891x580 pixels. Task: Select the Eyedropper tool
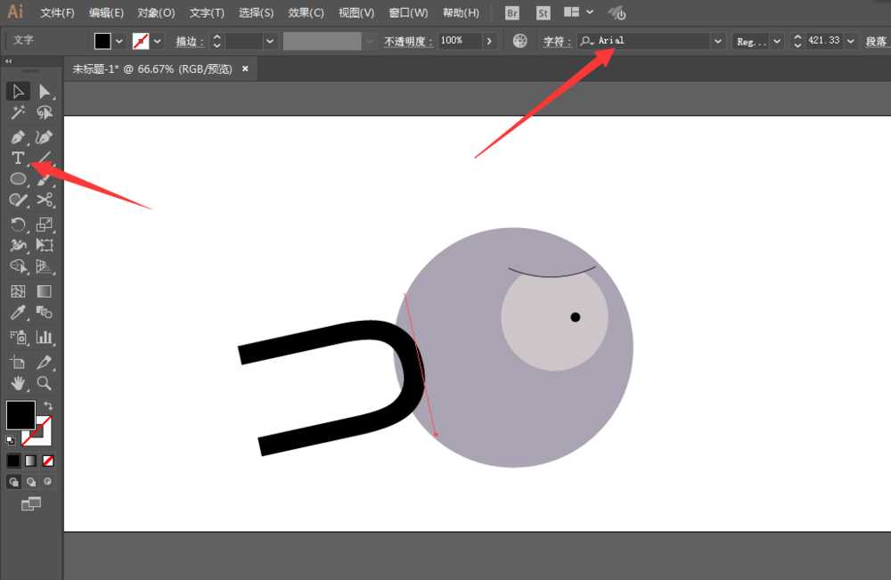click(x=17, y=314)
